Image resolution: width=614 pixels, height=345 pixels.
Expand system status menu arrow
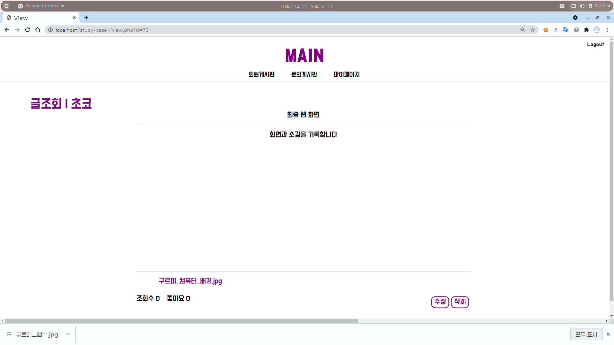[609, 6]
